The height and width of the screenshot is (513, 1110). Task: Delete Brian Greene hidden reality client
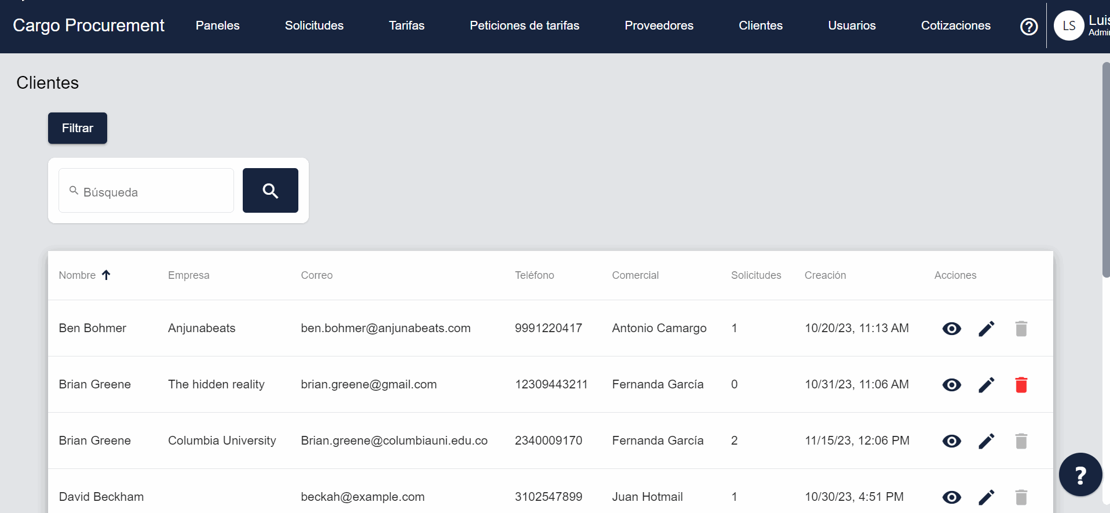tap(1021, 385)
